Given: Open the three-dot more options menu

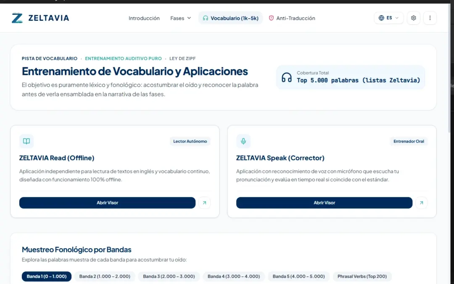Looking at the screenshot, I should click(430, 18).
